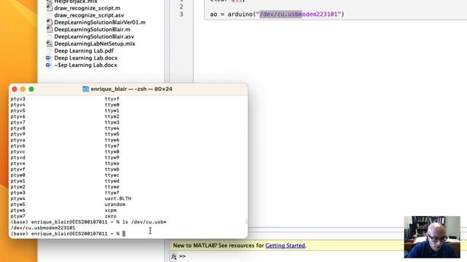The height and width of the screenshot is (262, 467).
Task: Click ptyva in the Terminal listing
Action: [18, 140]
